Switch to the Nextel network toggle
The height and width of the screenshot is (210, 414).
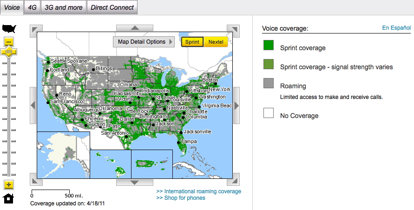[x=216, y=42]
